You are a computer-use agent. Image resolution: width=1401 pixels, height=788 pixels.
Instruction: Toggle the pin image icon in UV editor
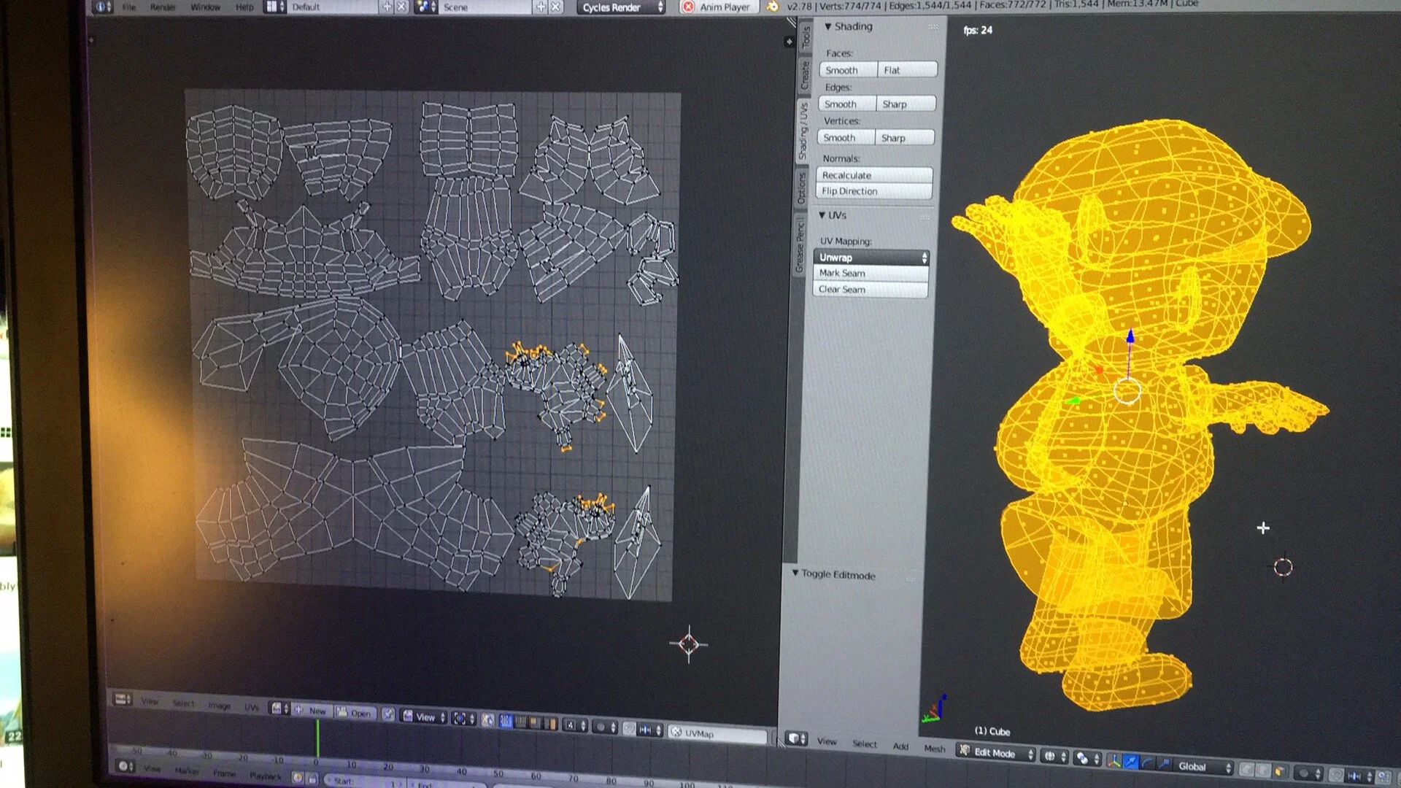click(388, 714)
